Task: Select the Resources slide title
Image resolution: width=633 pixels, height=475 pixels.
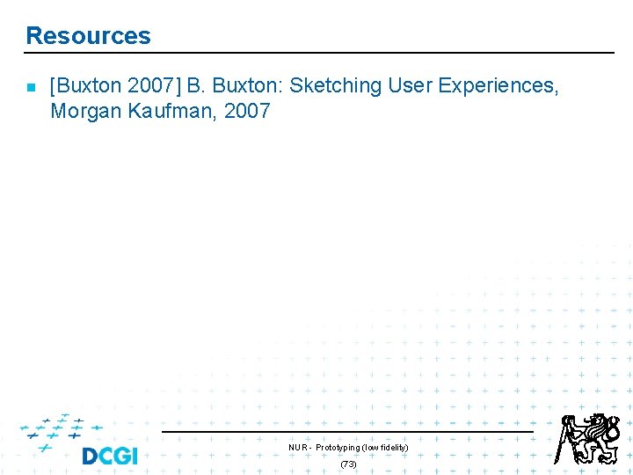Action: 89,35
